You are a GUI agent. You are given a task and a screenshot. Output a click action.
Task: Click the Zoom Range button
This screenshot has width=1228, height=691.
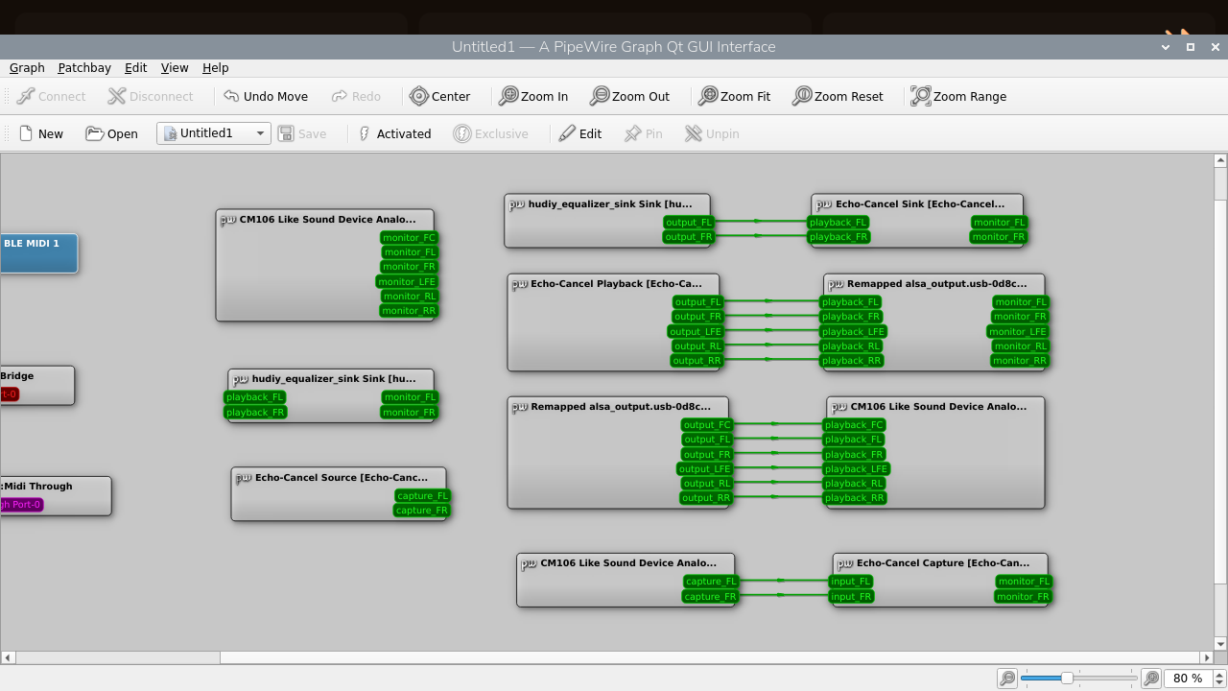(x=957, y=96)
